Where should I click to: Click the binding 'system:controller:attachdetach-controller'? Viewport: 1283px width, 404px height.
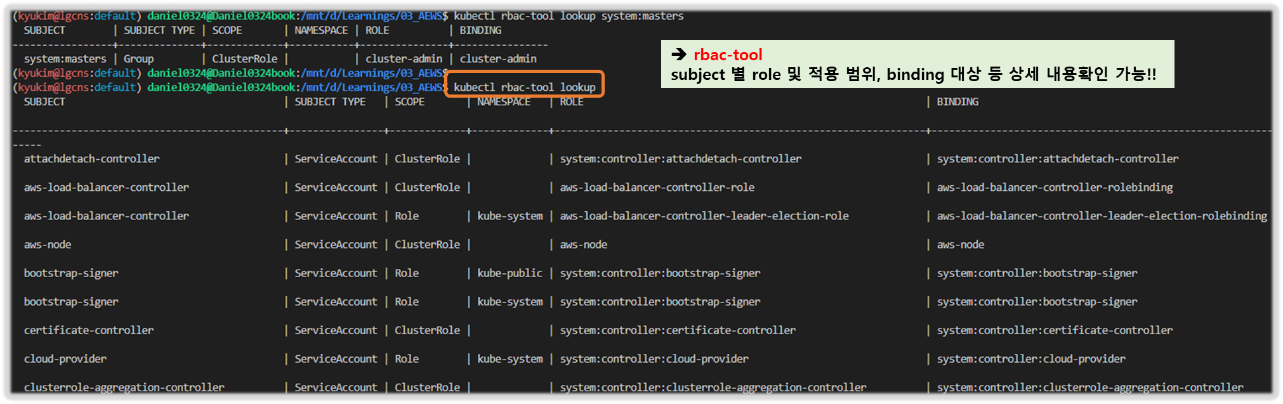(x=1058, y=159)
